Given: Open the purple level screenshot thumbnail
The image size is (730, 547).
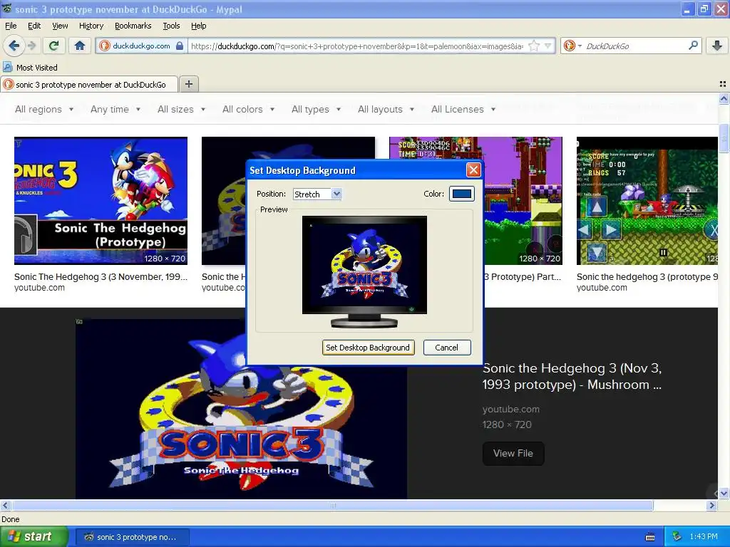Looking at the screenshot, I should click(523, 200).
